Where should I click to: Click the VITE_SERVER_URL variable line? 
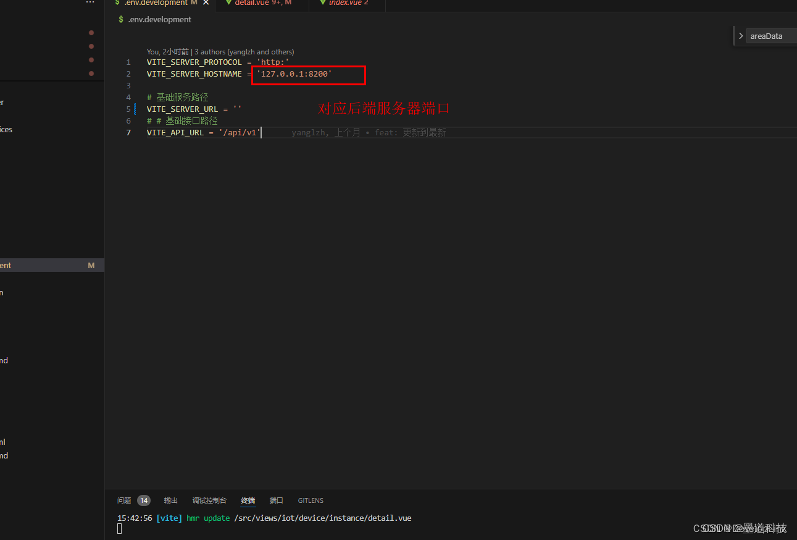(194, 109)
